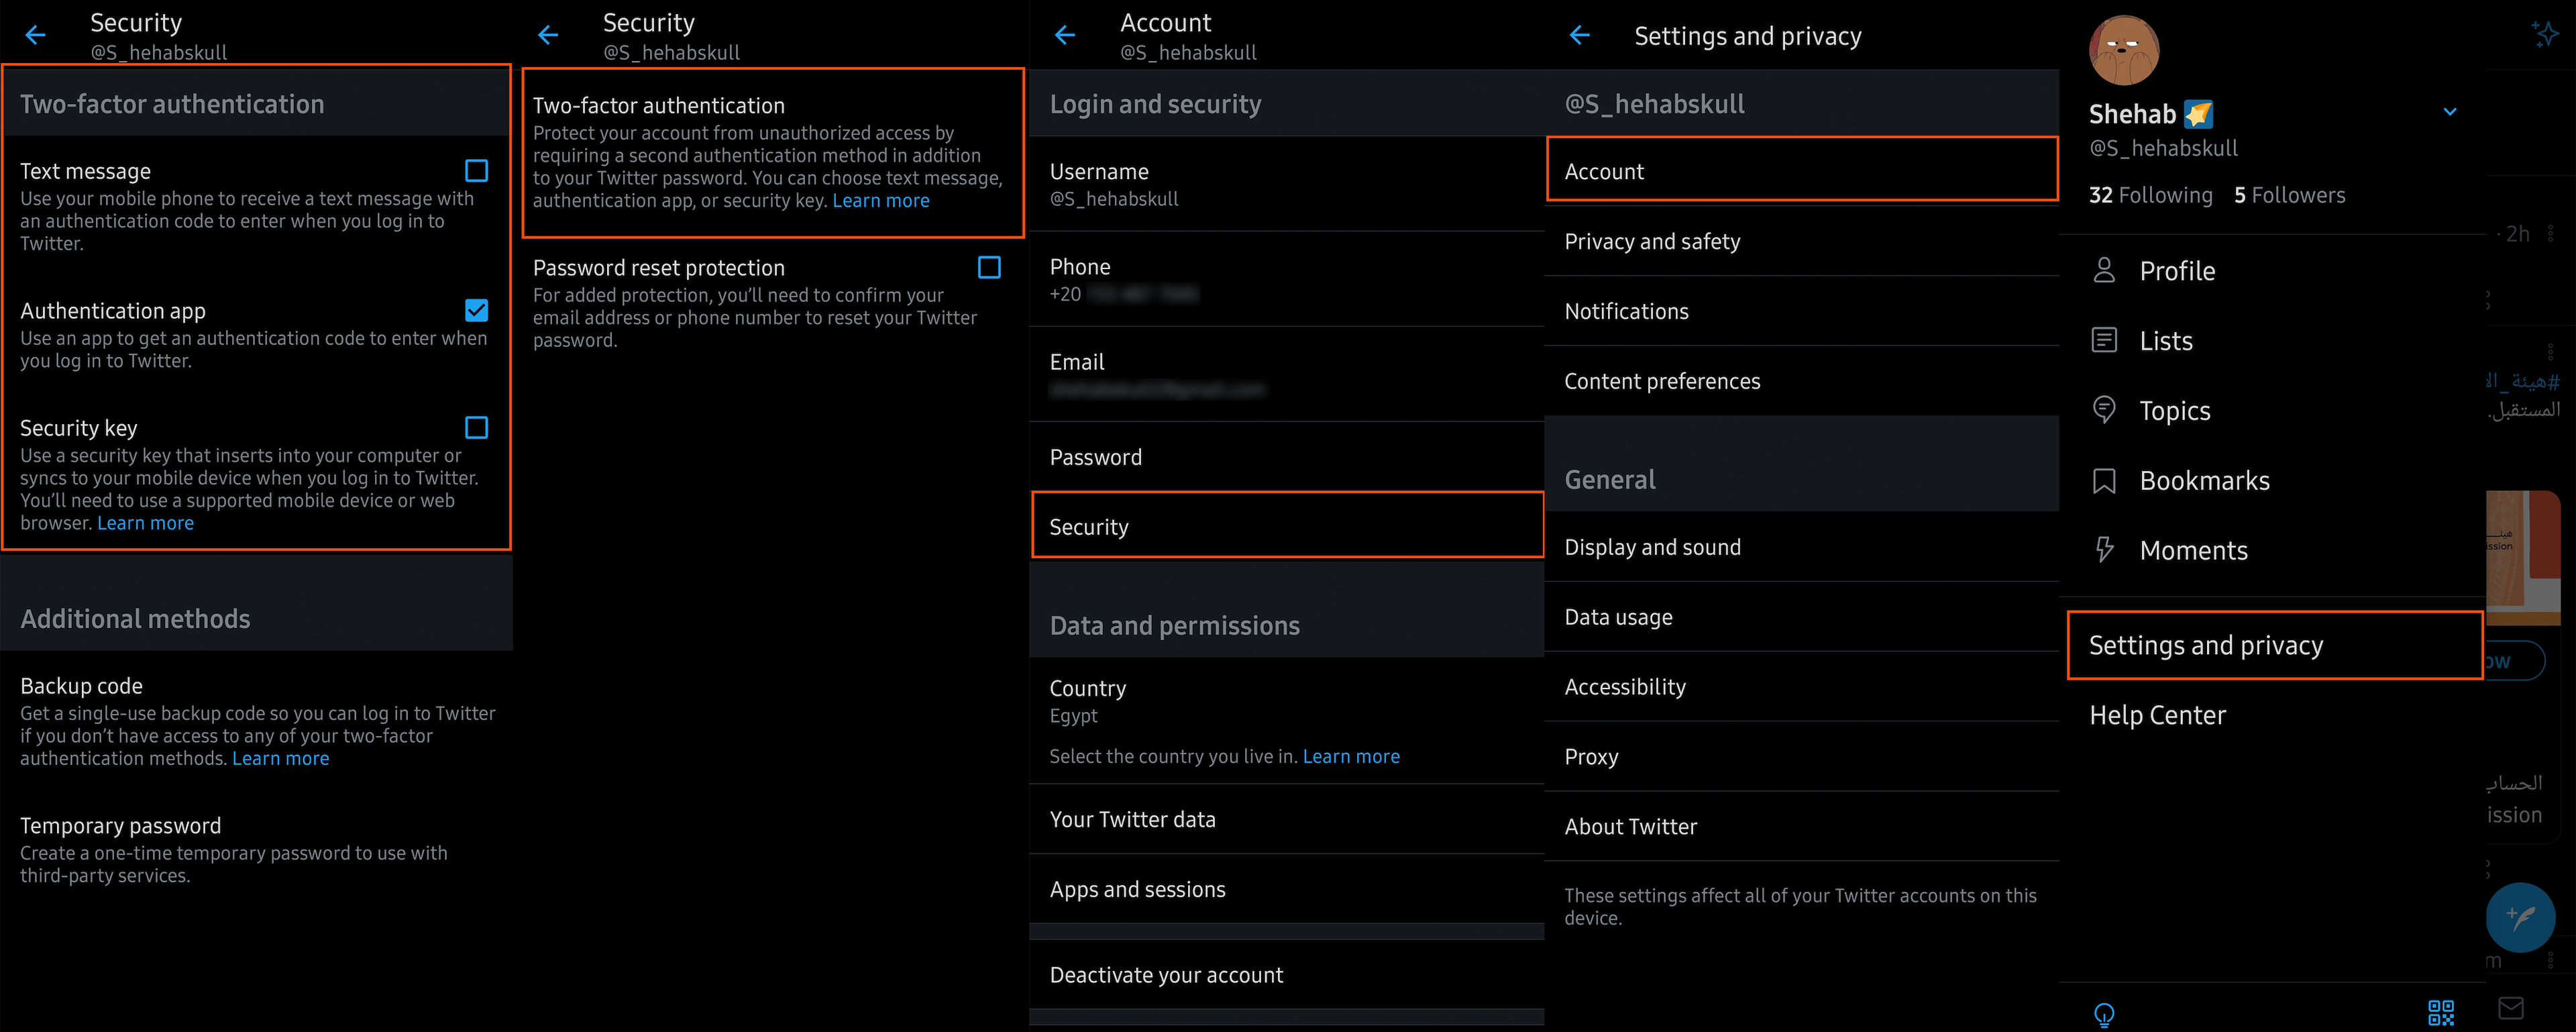Expand account switcher arrow beside Shehab
Viewport: 2576px width, 1032px height.
click(x=2450, y=112)
